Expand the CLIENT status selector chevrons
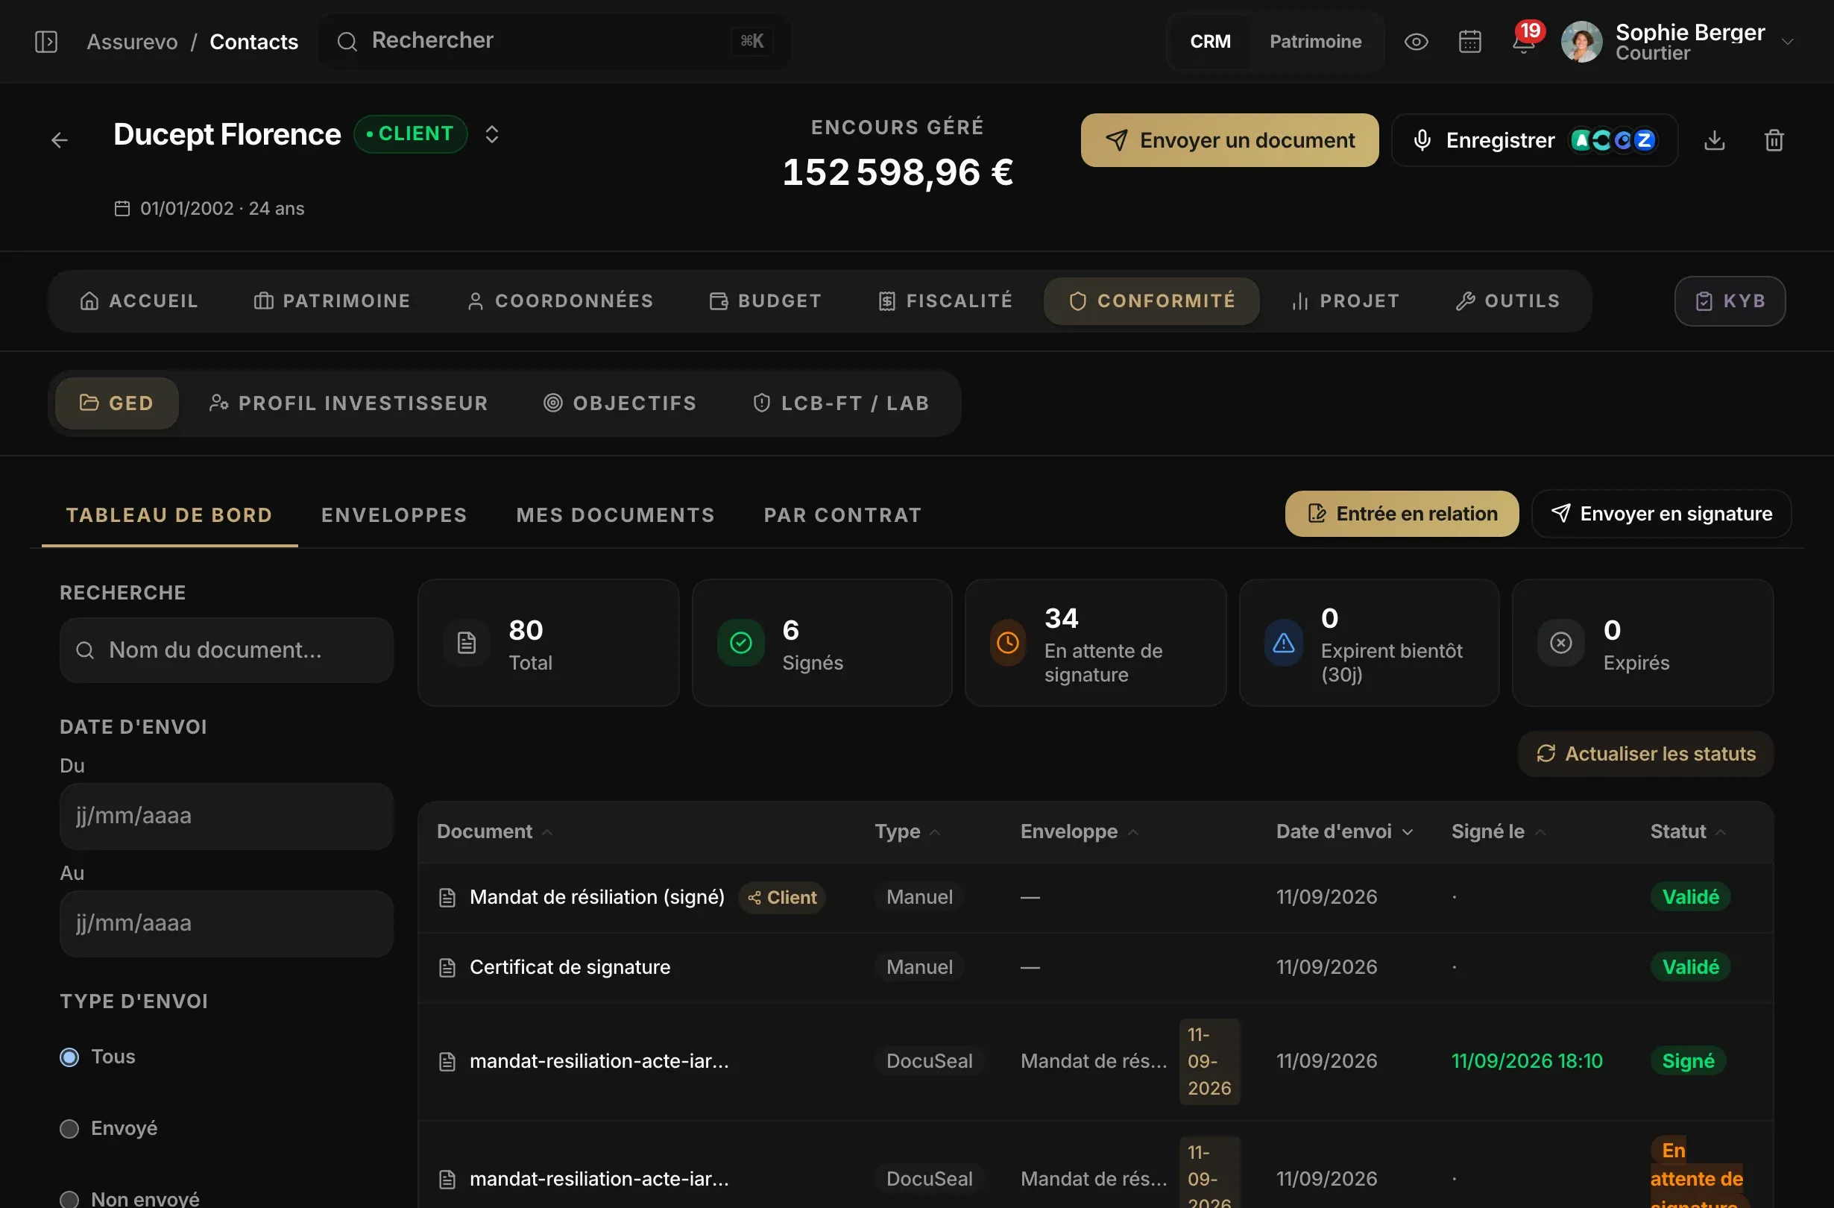The image size is (1834, 1208). click(491, 134)
